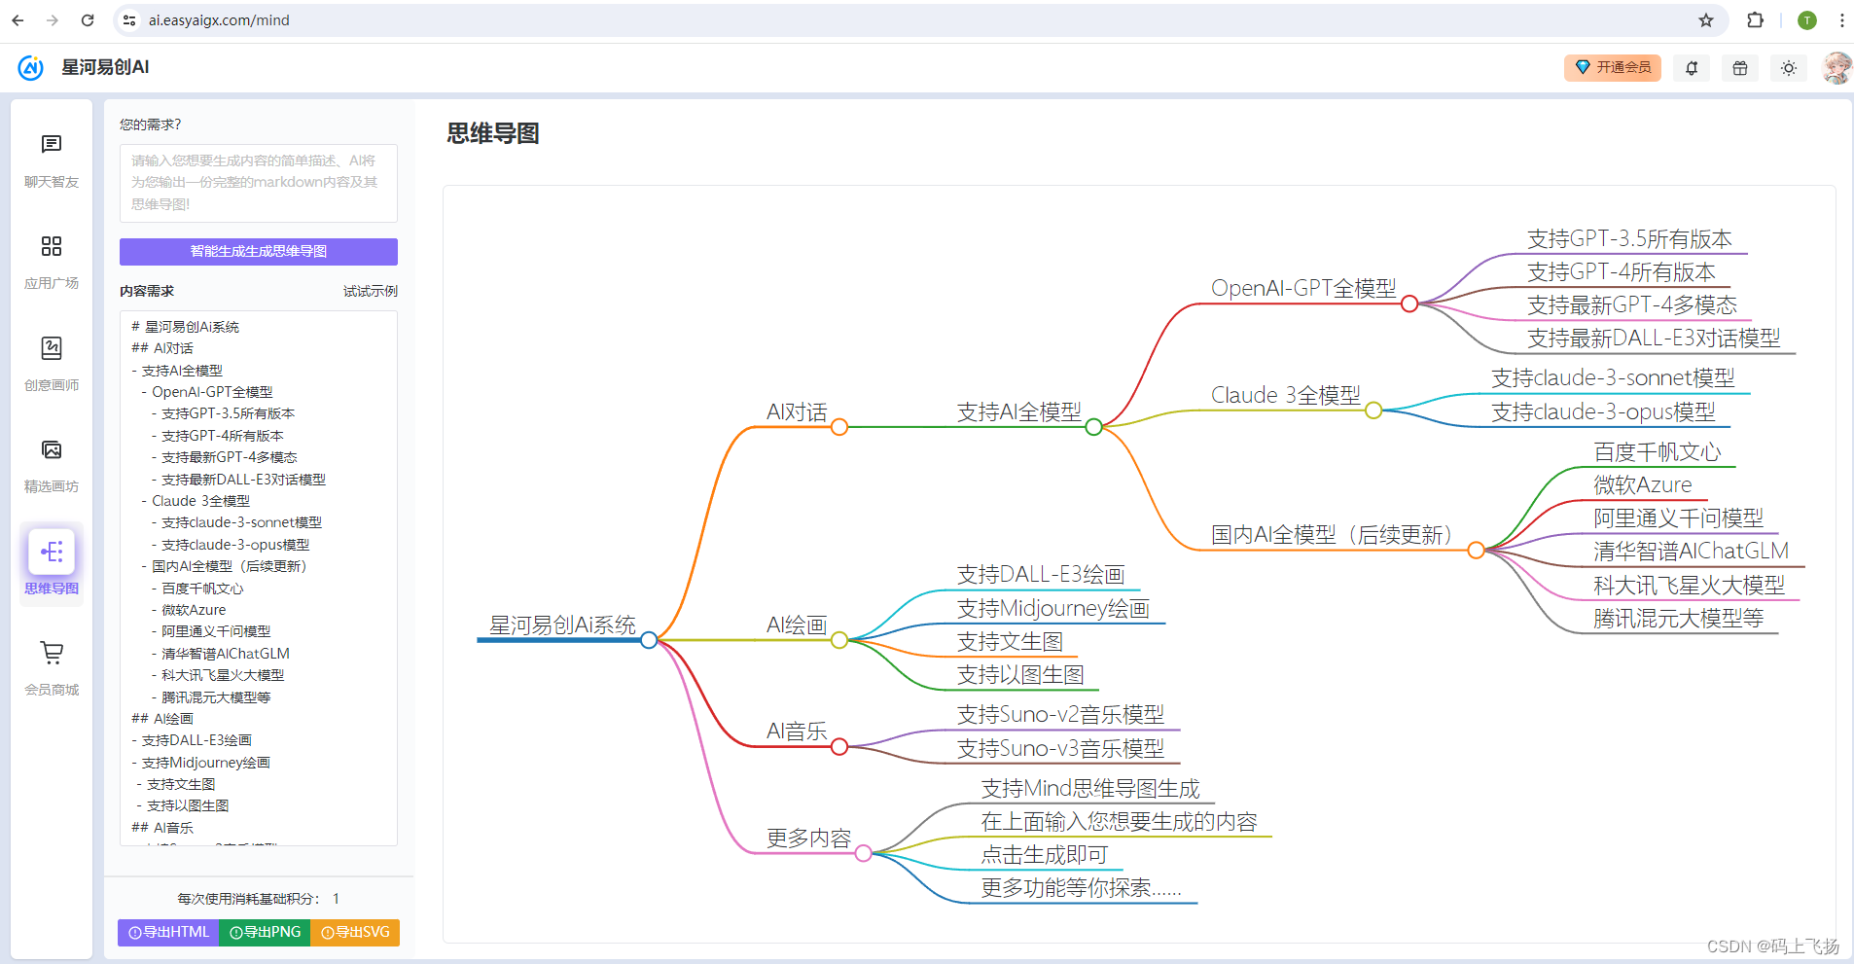Click 支持GPT-4所有版本 mind map node

(1621, 272)
